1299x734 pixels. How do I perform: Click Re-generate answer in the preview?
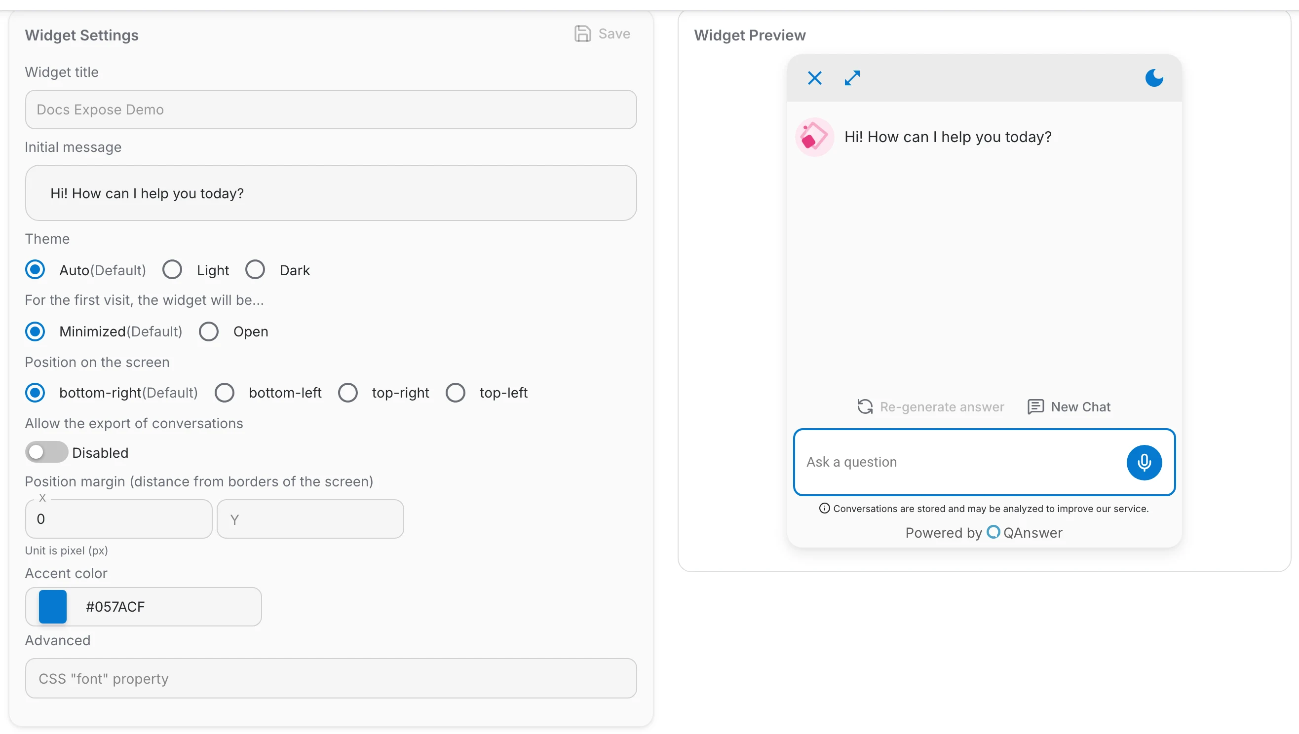click(930, 407)
